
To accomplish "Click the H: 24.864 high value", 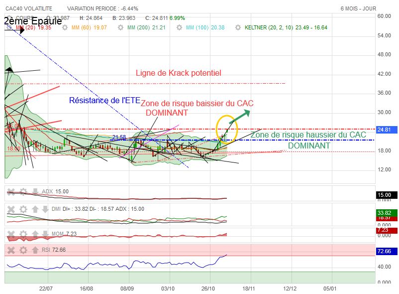I will pyautogui.click(x=91, y=18).
